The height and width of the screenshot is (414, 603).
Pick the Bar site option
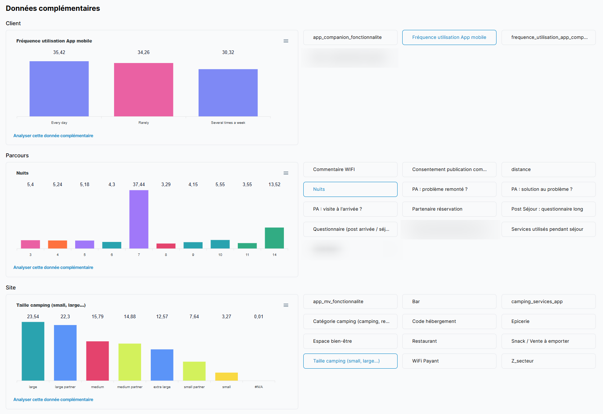(449, 302)
